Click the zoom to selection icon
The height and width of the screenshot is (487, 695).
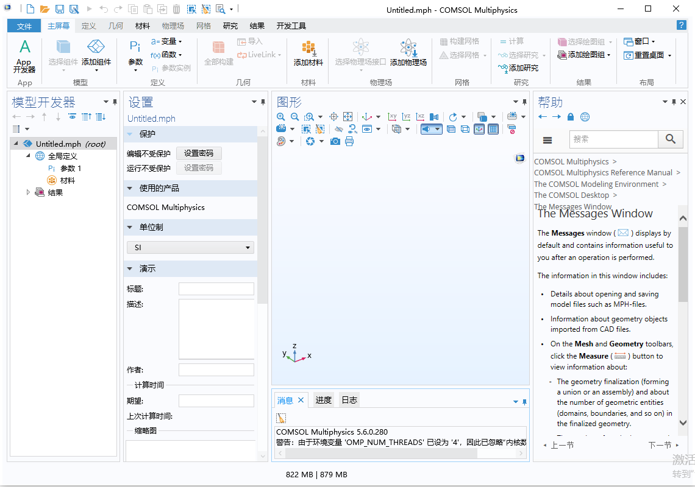click(333, 117)
